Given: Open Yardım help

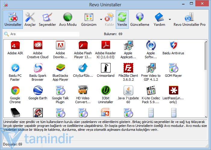Looking at the screenshot, I should tap(159, 19).
